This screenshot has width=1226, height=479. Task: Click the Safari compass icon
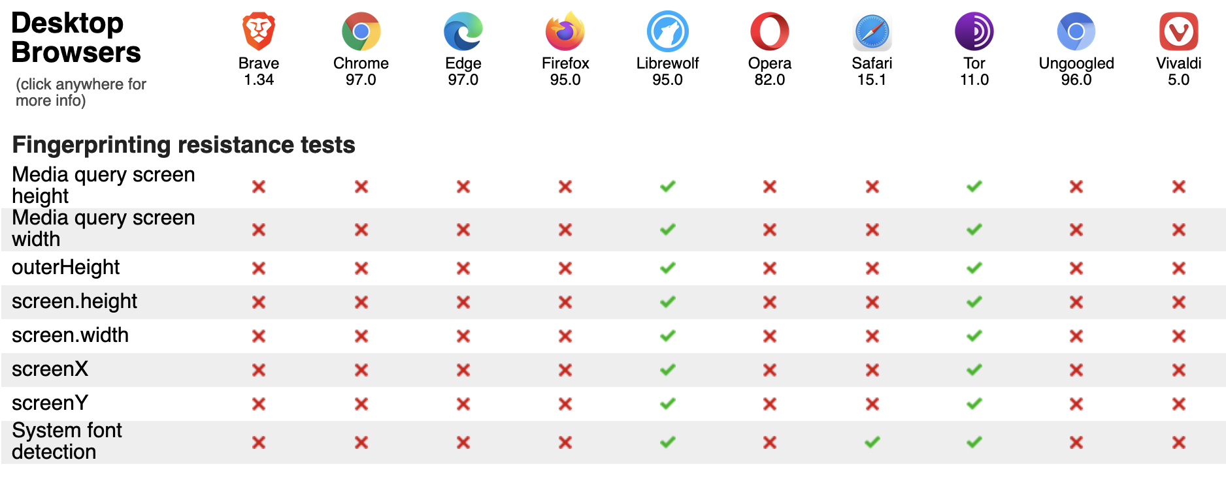[x=872, y=31]
